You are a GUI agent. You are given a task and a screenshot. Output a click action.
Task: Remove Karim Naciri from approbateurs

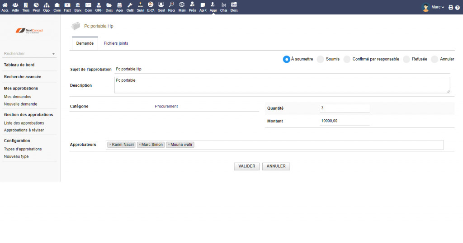(x=110, y=145)
